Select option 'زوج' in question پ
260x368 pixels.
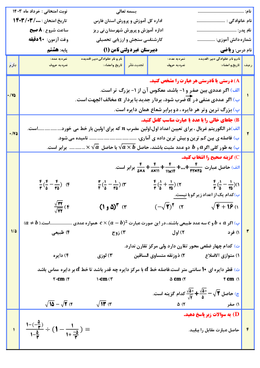[119, 232]
